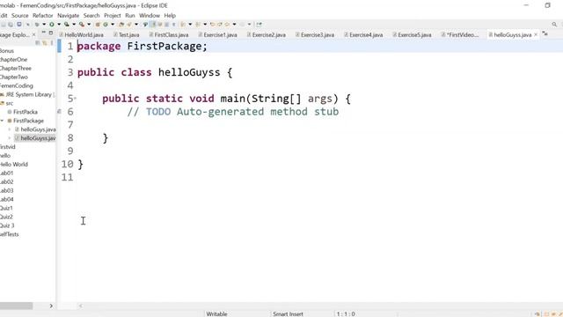Viewport: 563px width, 317px height.
Task: Maximize the Package Explorer view
Action: point(51,33)
